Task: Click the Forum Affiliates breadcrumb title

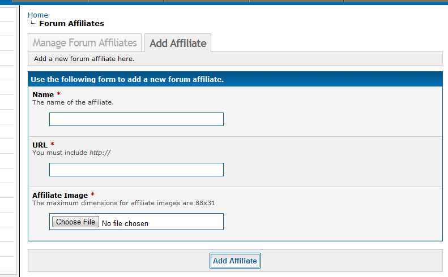Action: 71,24
